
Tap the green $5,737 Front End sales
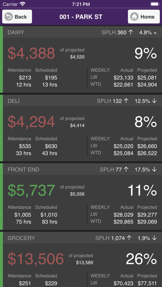31,191
